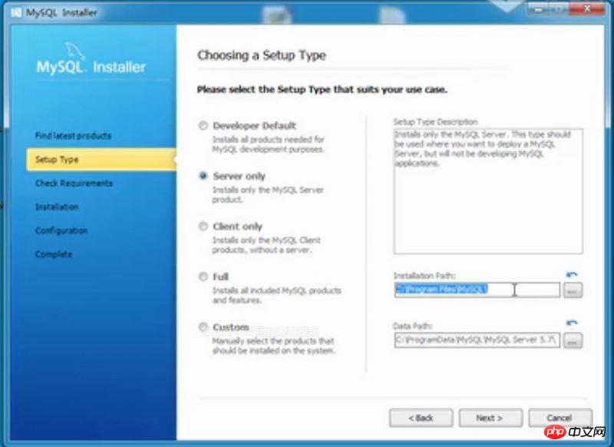This screenshot has width=614, height=447.
Task: Click the Next button
Action: pyautogui.click(x=490, y=418)
